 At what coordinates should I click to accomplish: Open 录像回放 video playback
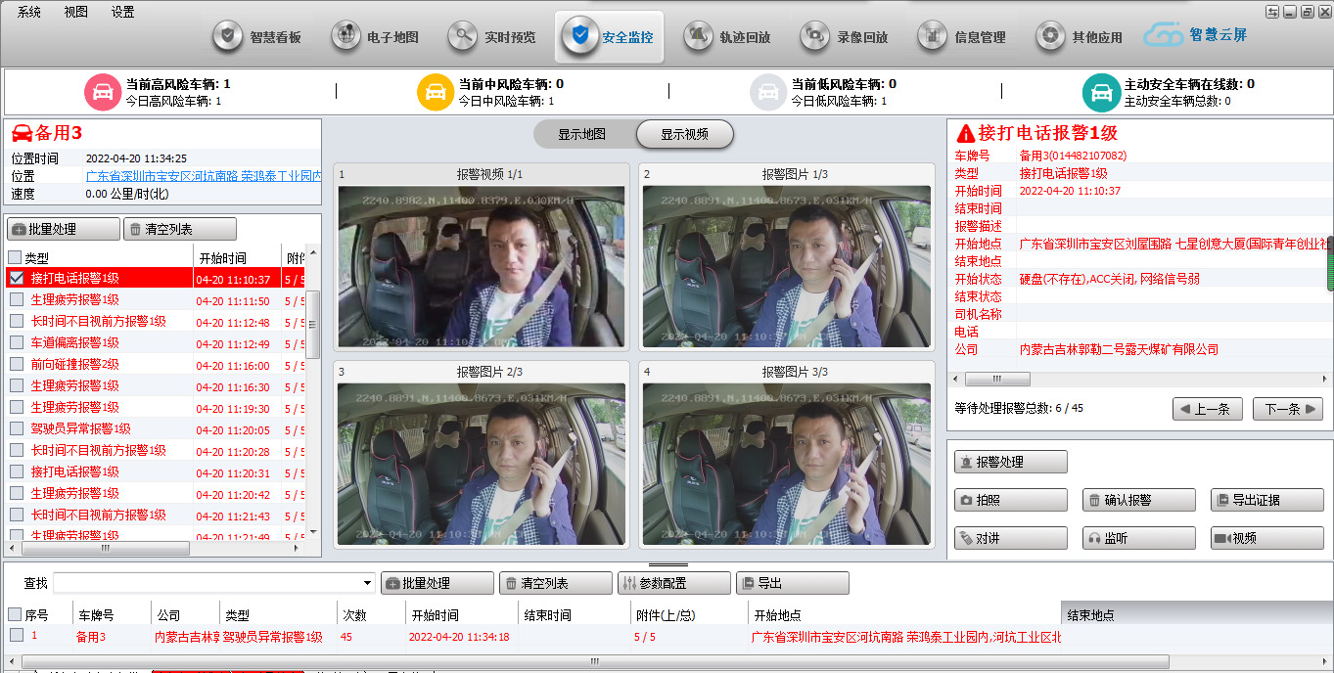[847, 37]
